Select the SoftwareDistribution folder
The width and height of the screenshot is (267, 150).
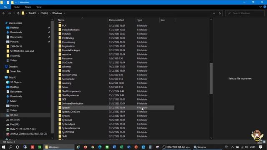[73, 103]
